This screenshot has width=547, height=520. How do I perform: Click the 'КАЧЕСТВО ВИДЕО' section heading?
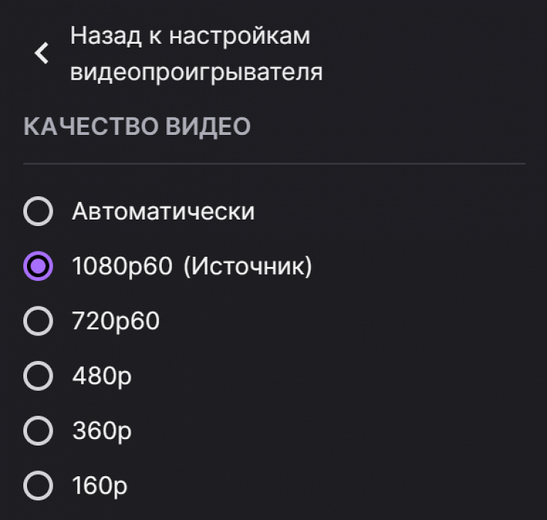[137, 126]
